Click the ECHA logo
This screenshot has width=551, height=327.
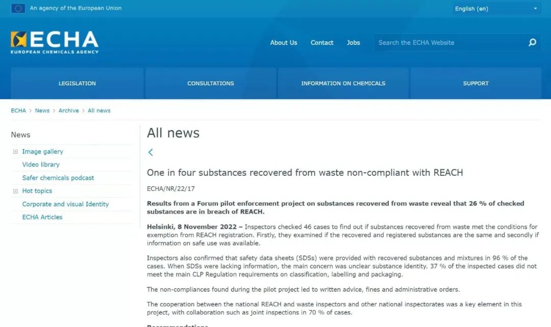[x=55, y=42]
